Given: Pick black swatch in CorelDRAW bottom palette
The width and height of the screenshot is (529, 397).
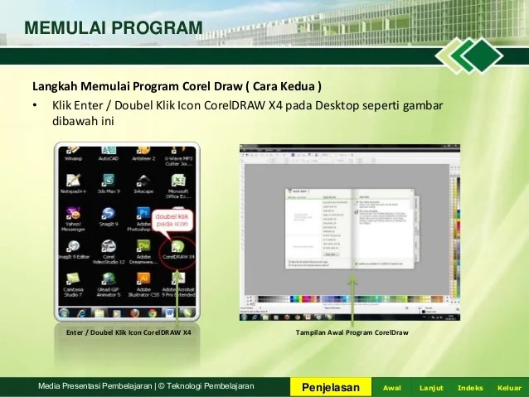Looking at the screenshot, I should [260, 299].
